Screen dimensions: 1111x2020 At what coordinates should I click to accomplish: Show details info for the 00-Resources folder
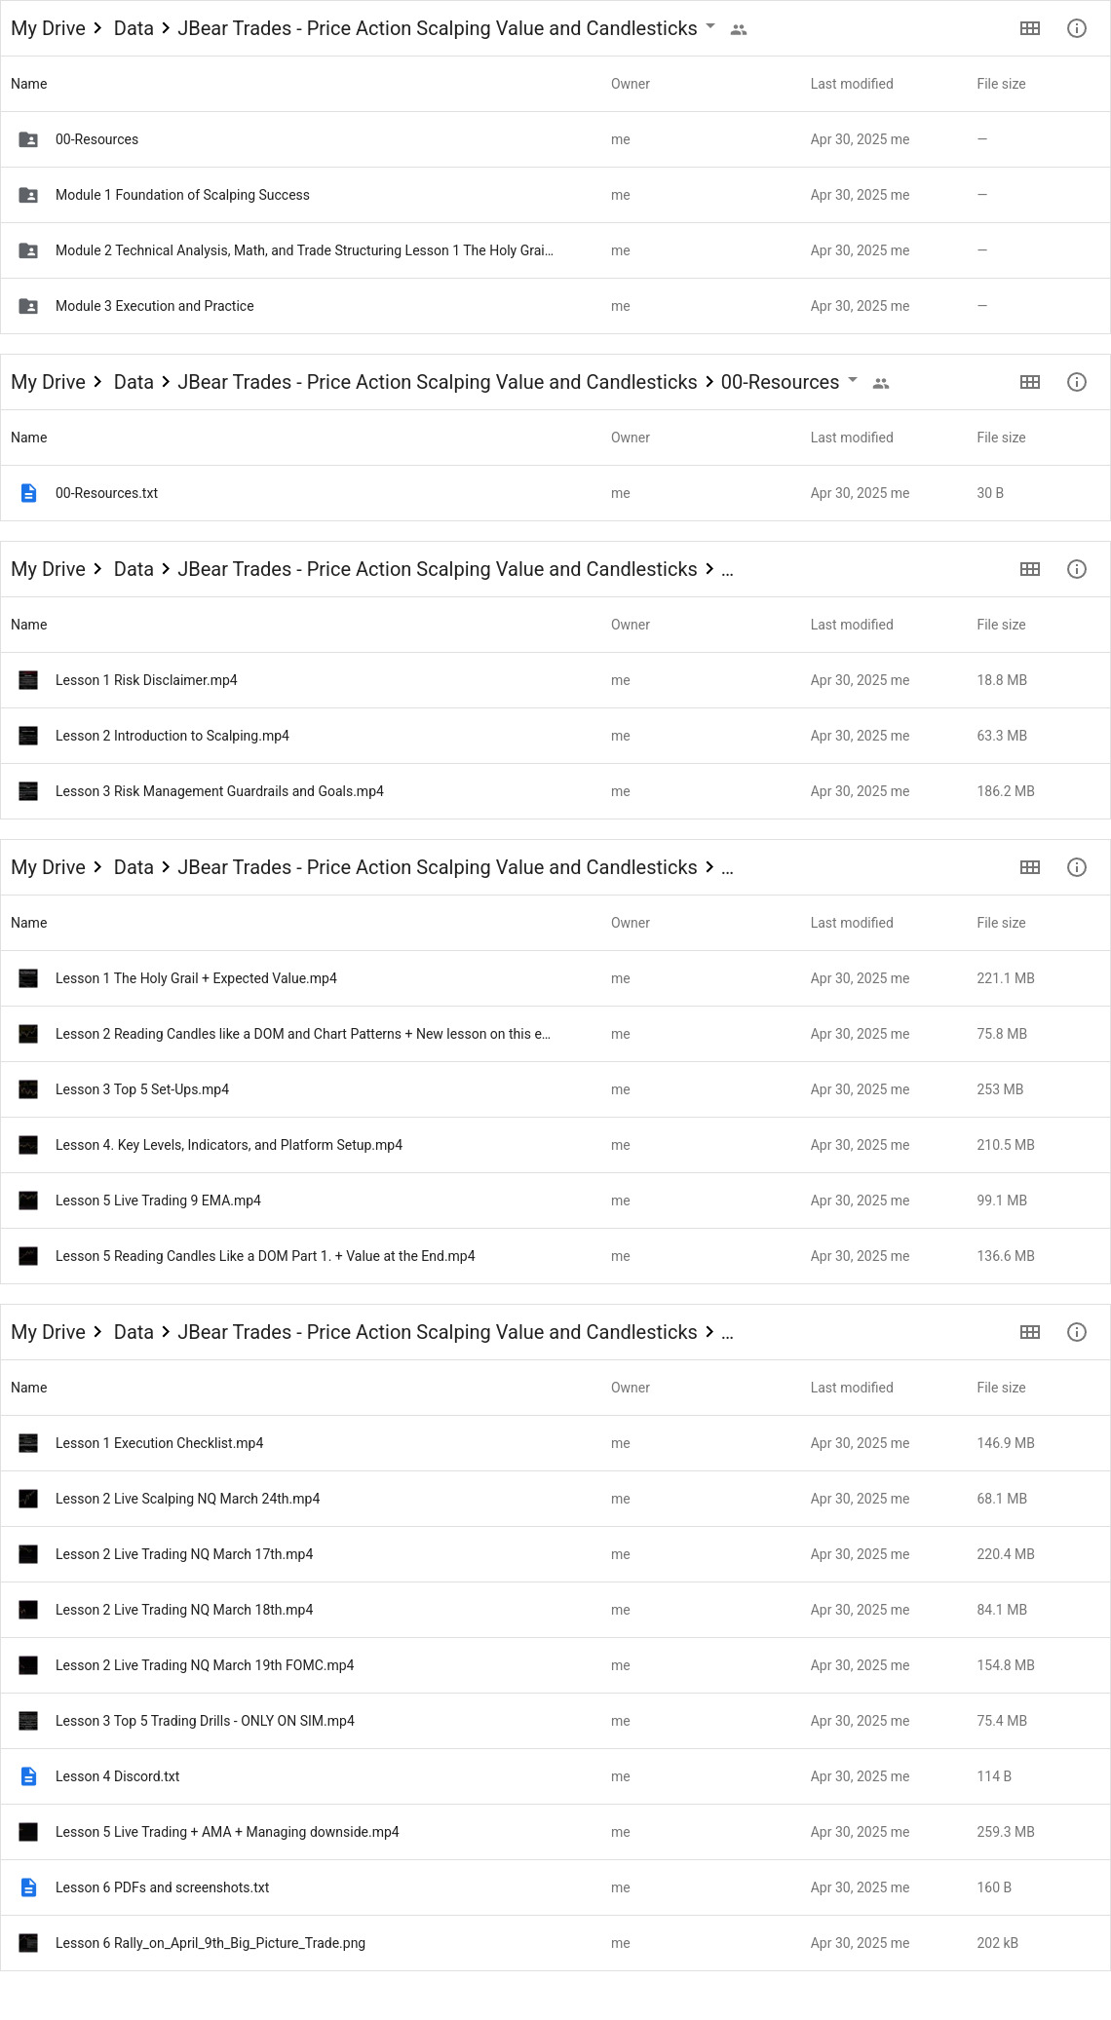pyautogui.click(x=1076, y=382)
